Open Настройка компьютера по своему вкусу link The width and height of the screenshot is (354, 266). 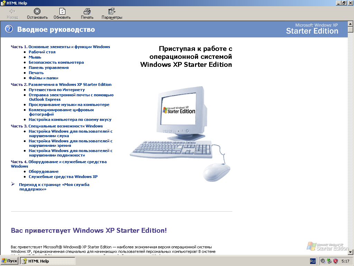(x=70, y=119)
